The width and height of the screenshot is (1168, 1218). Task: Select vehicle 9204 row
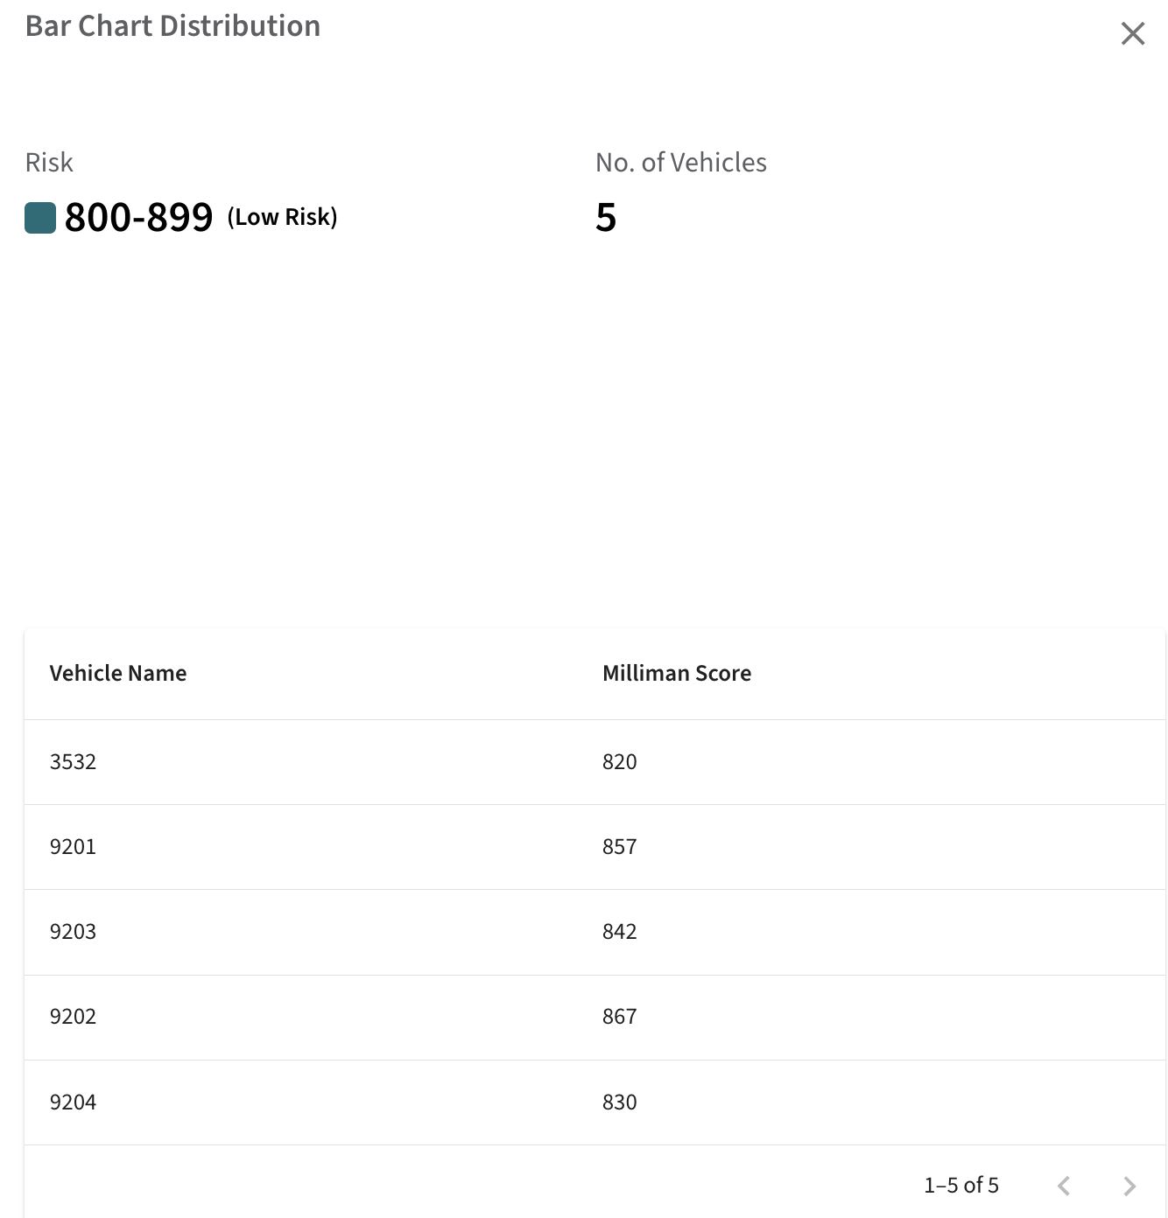(595, 1102)
